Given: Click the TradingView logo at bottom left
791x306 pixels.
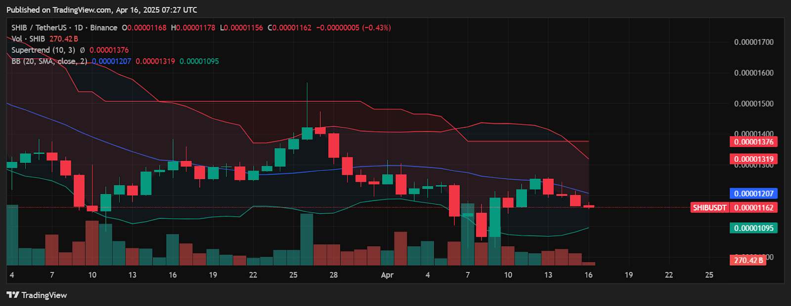Looking at the screenshot, I should pos(37,295).
